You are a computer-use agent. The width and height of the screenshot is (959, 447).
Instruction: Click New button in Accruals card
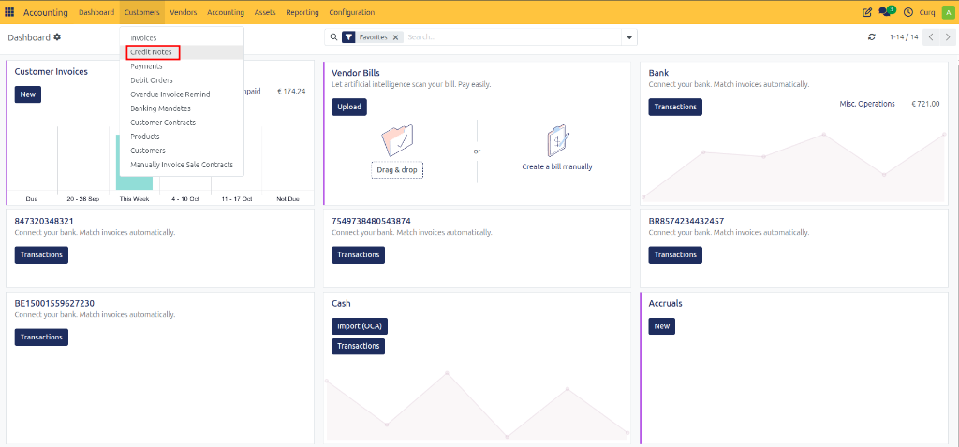click(662, 326)
